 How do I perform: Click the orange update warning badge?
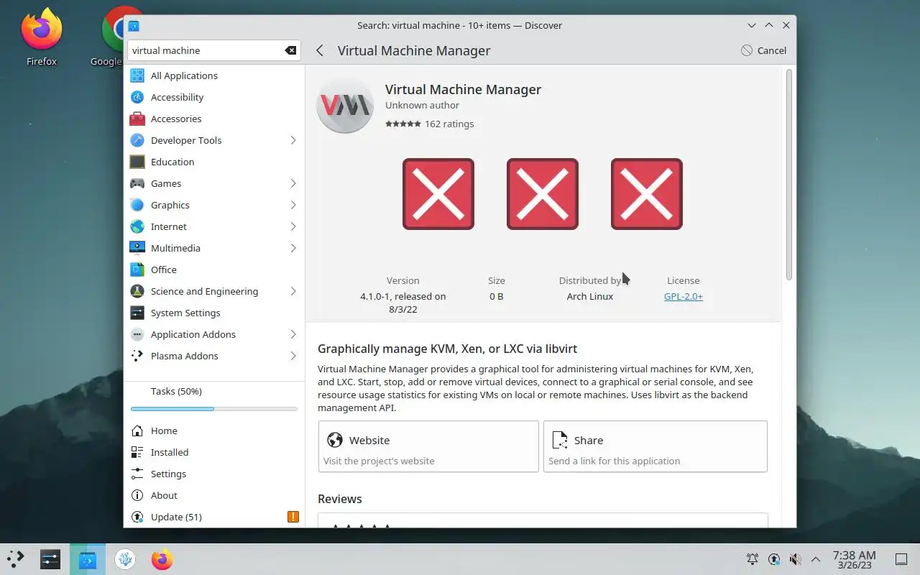pyautogui.click(x=293, y=517)
